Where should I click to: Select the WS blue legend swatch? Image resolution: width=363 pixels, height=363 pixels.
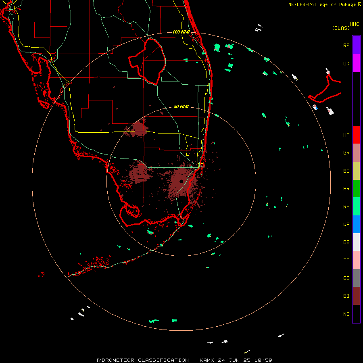click(356, 224)
